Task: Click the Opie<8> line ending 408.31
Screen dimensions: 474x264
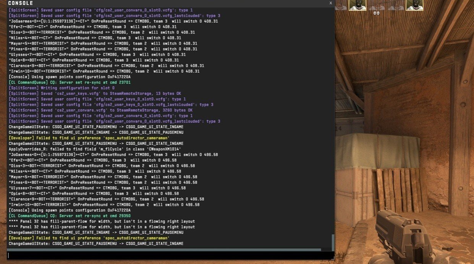Action: coord(94,60)
